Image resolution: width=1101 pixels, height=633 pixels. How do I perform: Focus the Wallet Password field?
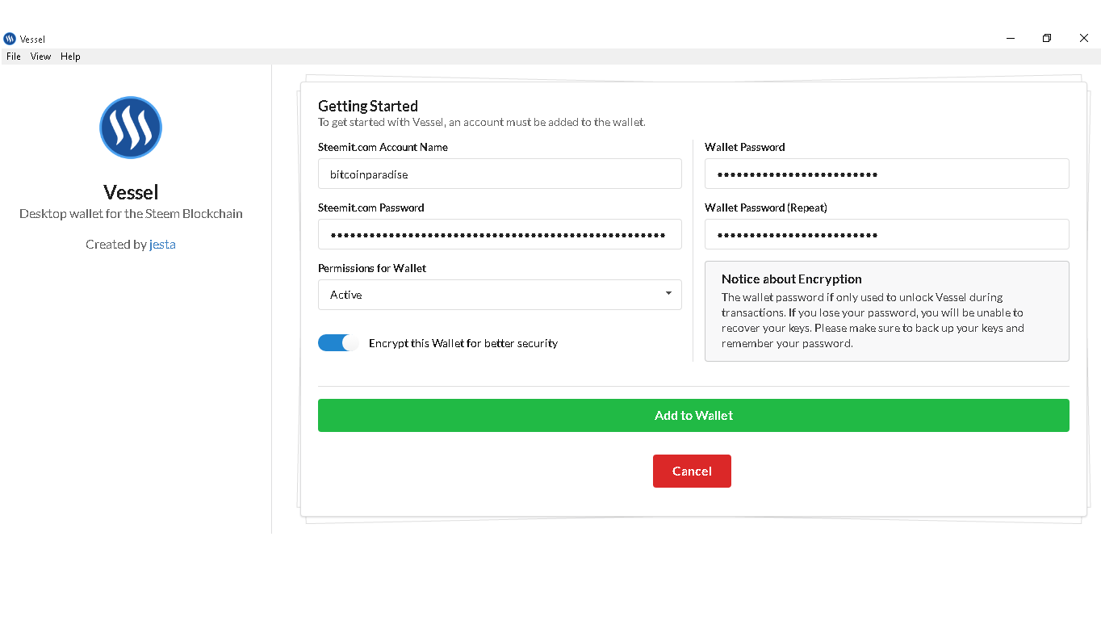point(886,174)
